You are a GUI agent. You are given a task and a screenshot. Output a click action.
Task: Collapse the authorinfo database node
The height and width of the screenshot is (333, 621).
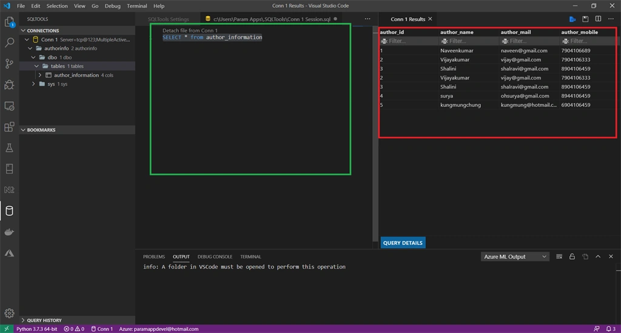point(30,49)
